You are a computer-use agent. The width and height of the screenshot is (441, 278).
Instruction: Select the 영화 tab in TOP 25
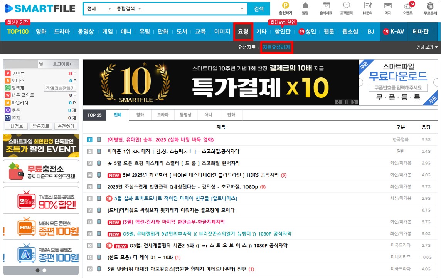coord(140,115)
